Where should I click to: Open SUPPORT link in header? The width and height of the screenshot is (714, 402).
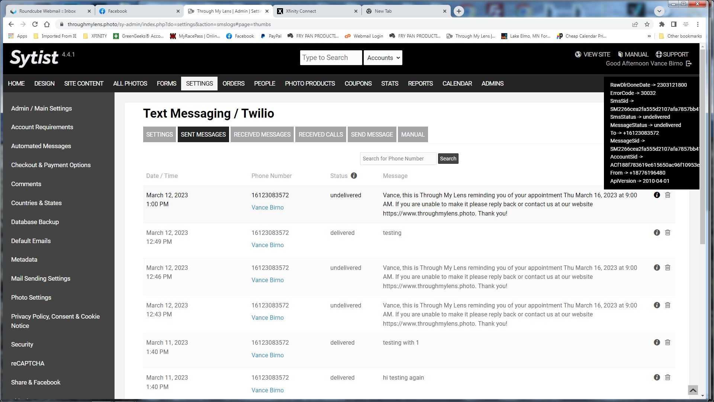[672, 54]
